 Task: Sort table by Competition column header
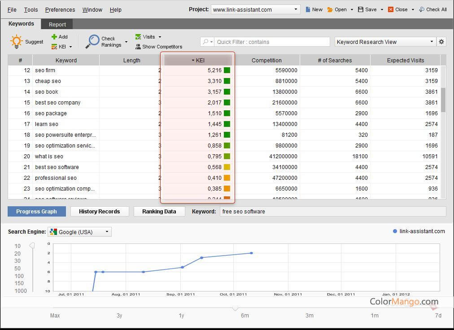click(x=266, y=60)
